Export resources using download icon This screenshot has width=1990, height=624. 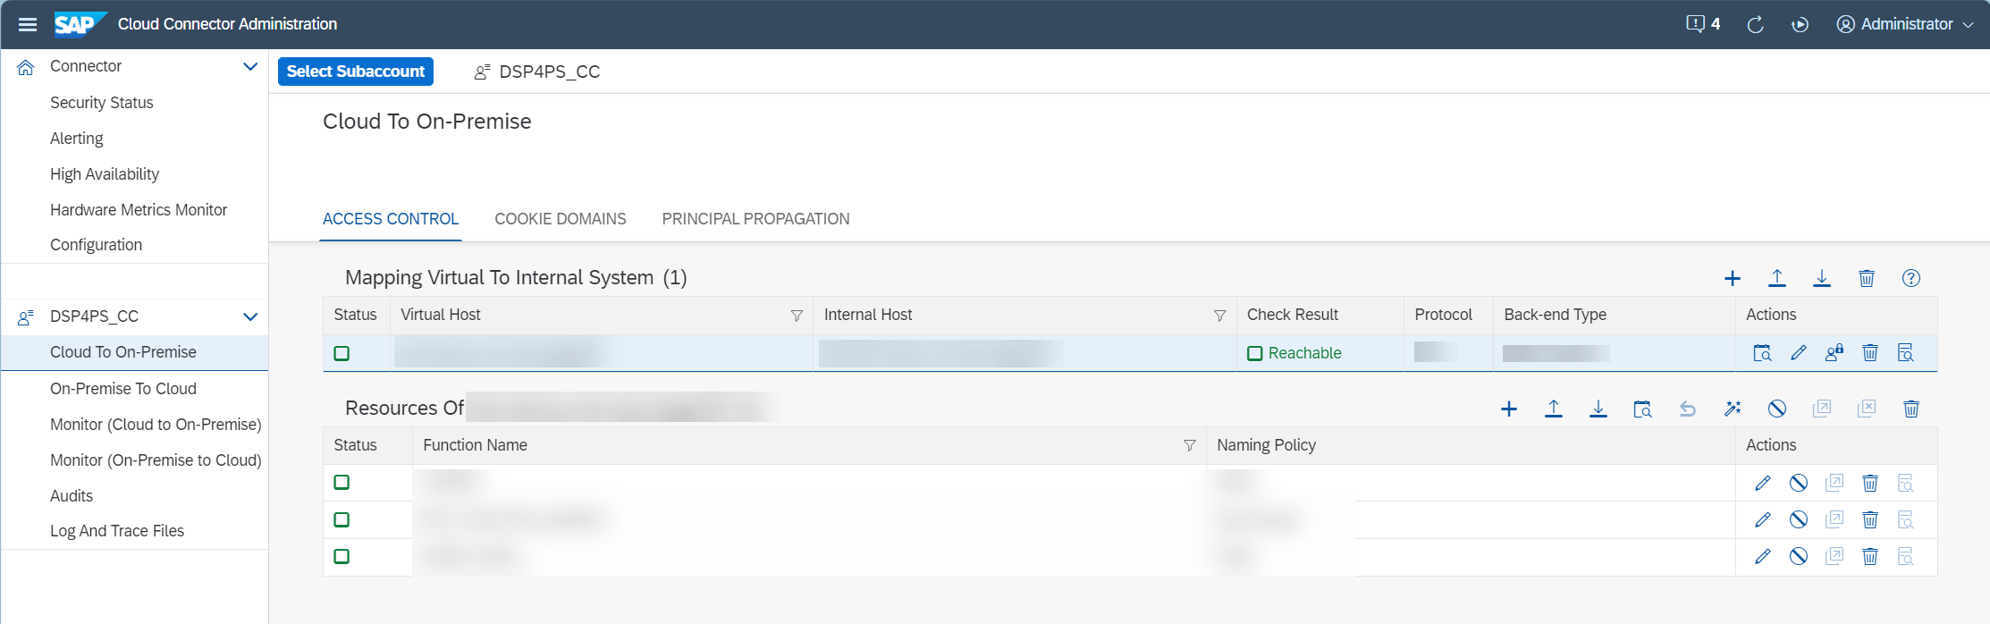pos(1598,409)
